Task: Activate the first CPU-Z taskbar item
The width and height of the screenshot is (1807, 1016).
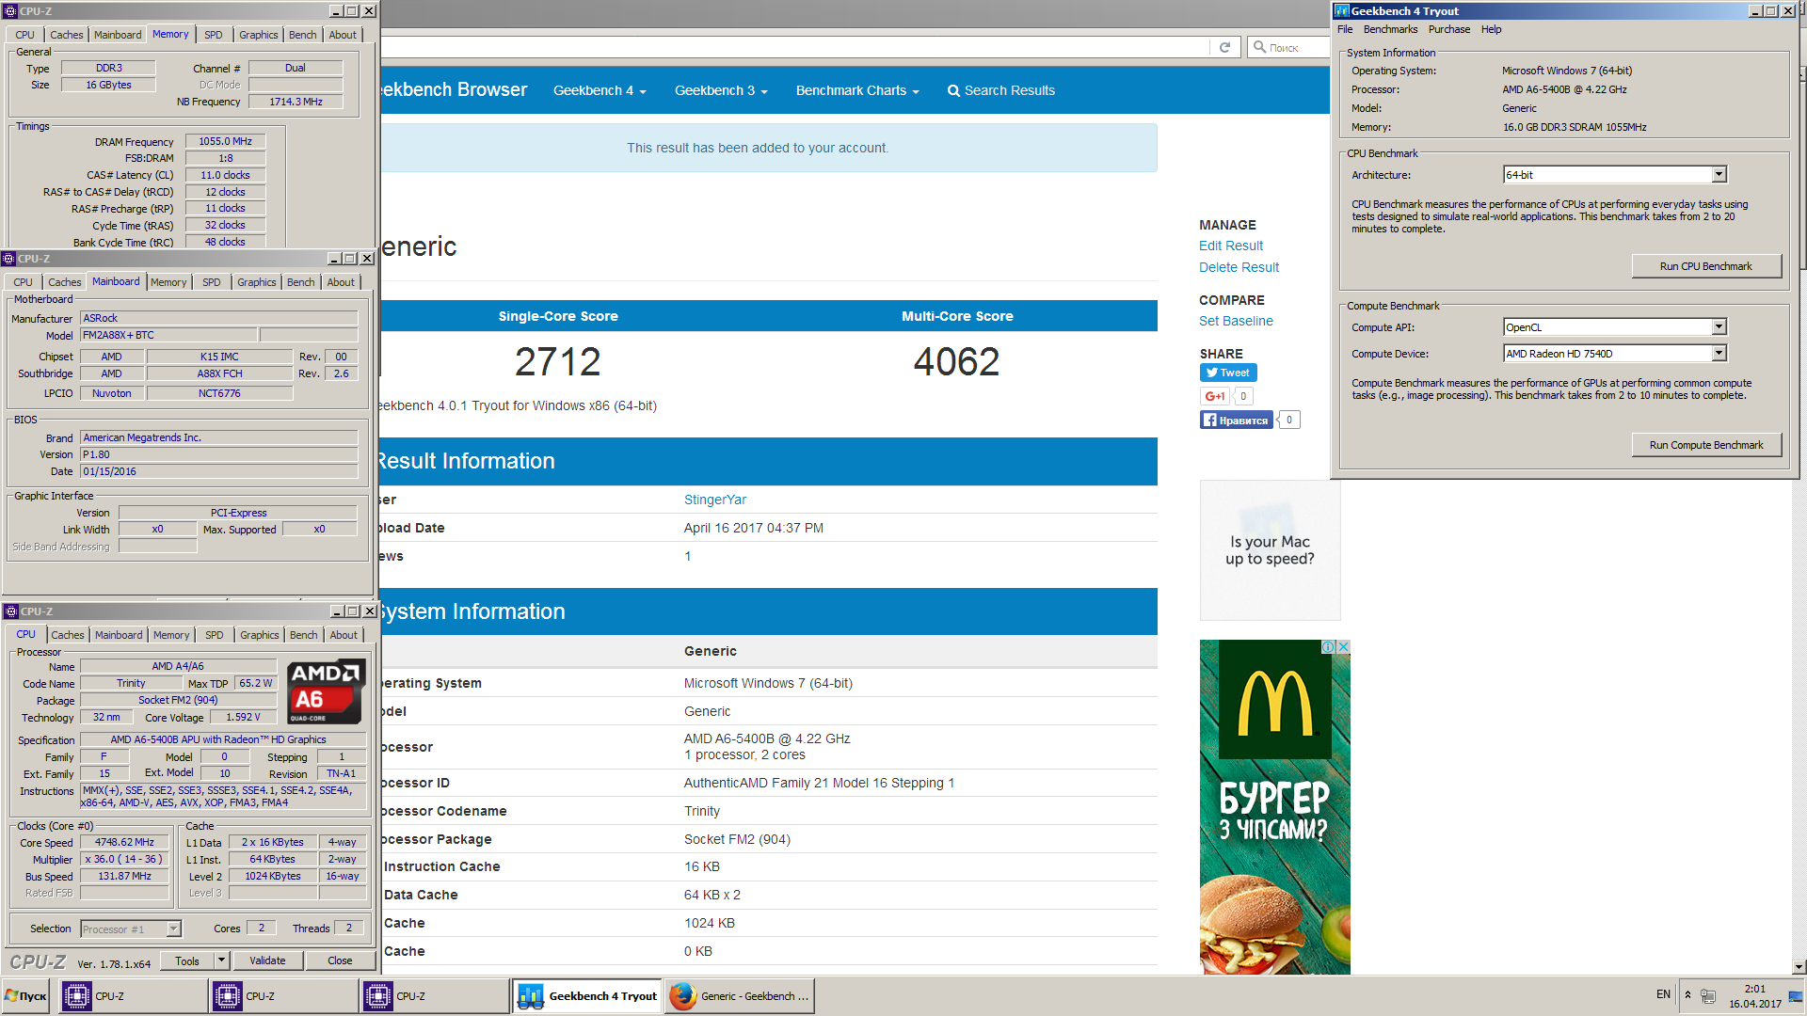Action: pos(134,996)
